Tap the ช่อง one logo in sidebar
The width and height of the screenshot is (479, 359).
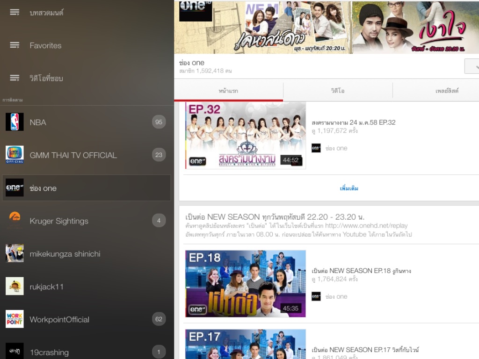pos(15,187)
